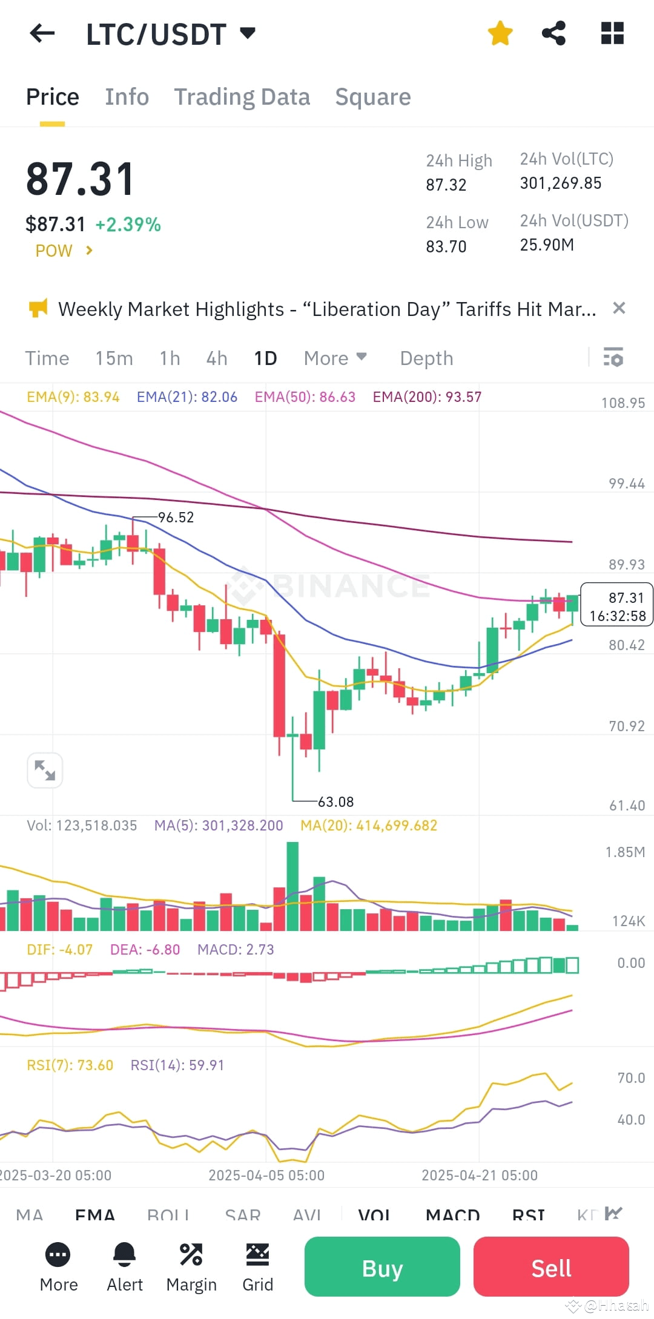Image resolution: width=654 pixels, height=1319 pixels.
Task: Open the layout grid view icon
Action: (612, 33)
